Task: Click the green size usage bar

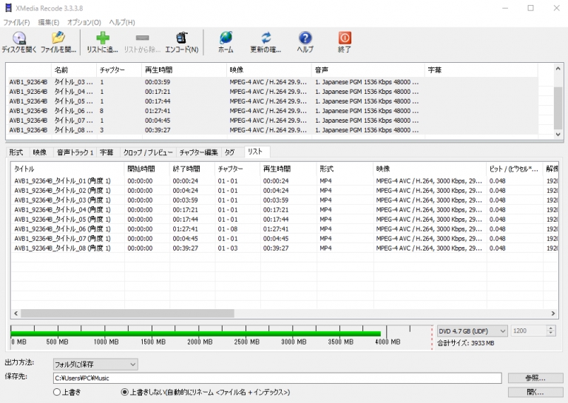Action: (196, 333)
